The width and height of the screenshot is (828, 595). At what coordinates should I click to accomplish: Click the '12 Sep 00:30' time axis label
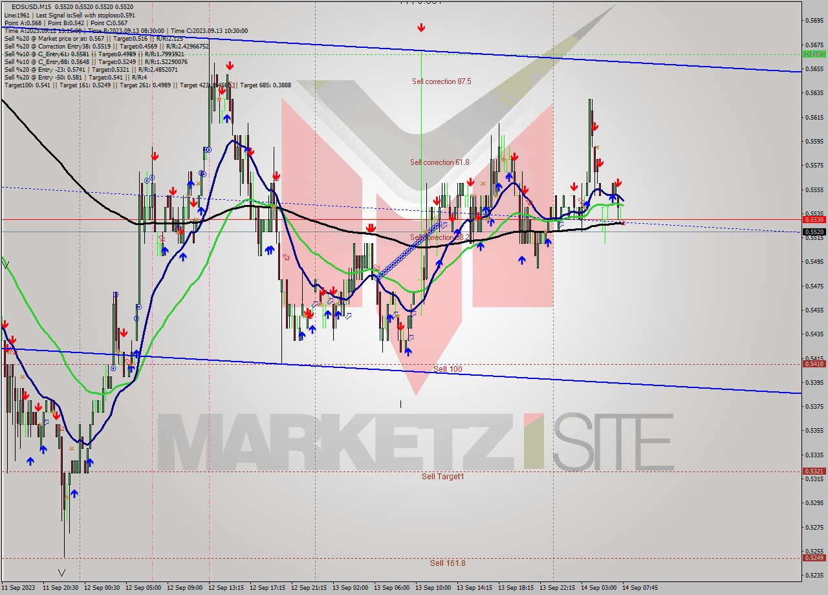pyautogui.click(x=102, y=588)
